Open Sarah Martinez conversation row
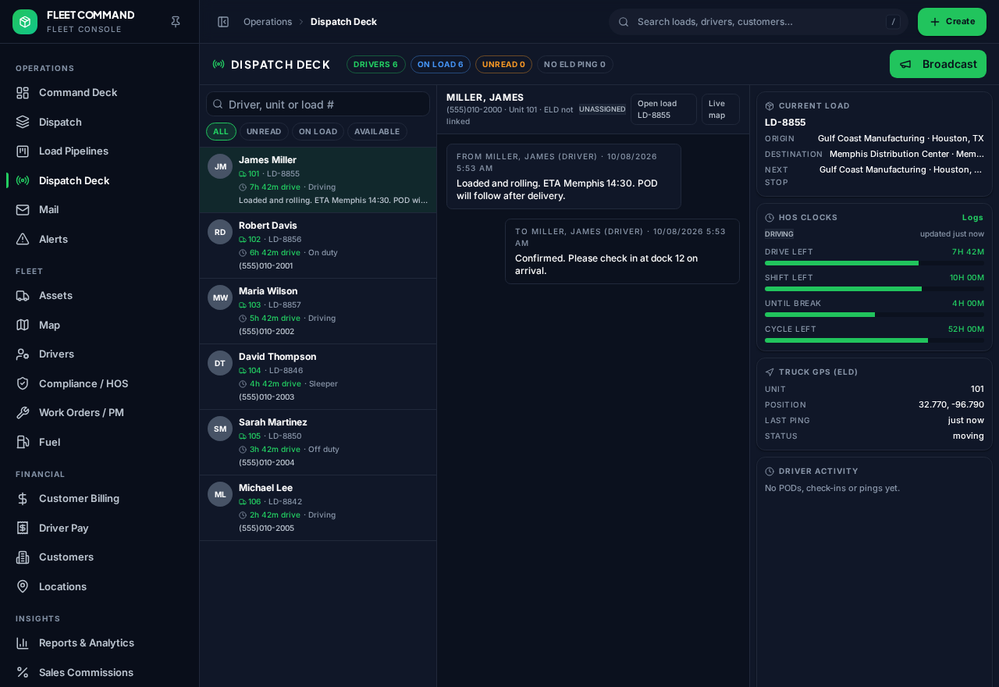Image resolution: width=999 pixels, height=687 pixels. [318, 443]
